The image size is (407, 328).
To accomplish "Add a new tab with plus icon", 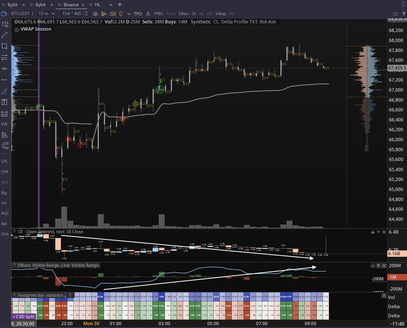I will pyautogui.click(x=120, y=4).
